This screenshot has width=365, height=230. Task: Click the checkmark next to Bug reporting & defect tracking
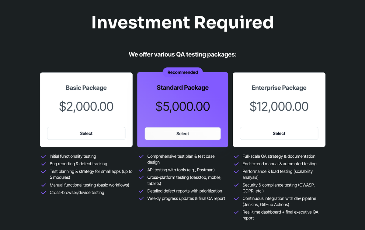(43, 164)
